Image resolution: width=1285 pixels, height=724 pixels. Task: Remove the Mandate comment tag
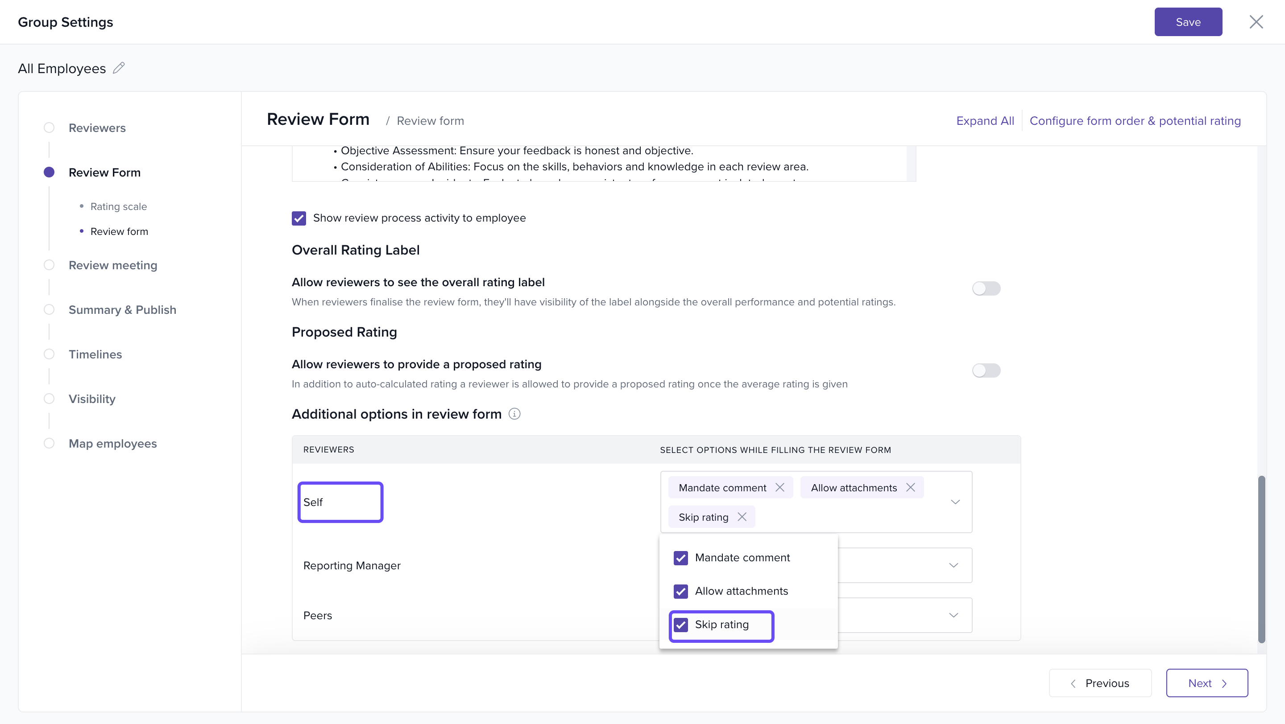pos(779,487)
